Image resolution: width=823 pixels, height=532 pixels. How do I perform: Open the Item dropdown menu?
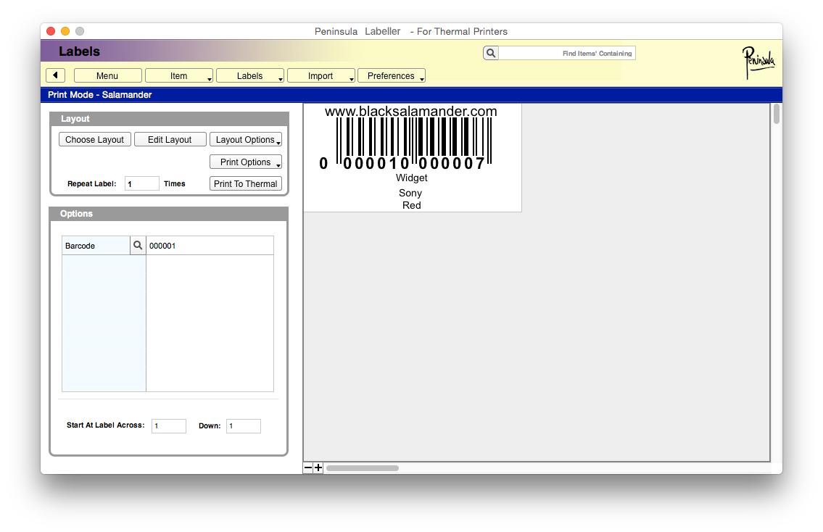pyautogui.click(x=179, y=75)
